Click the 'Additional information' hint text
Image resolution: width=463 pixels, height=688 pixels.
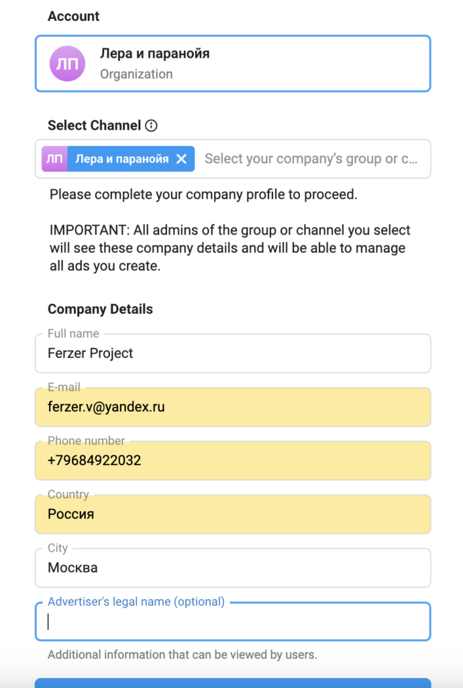click(x=182, y=654)
